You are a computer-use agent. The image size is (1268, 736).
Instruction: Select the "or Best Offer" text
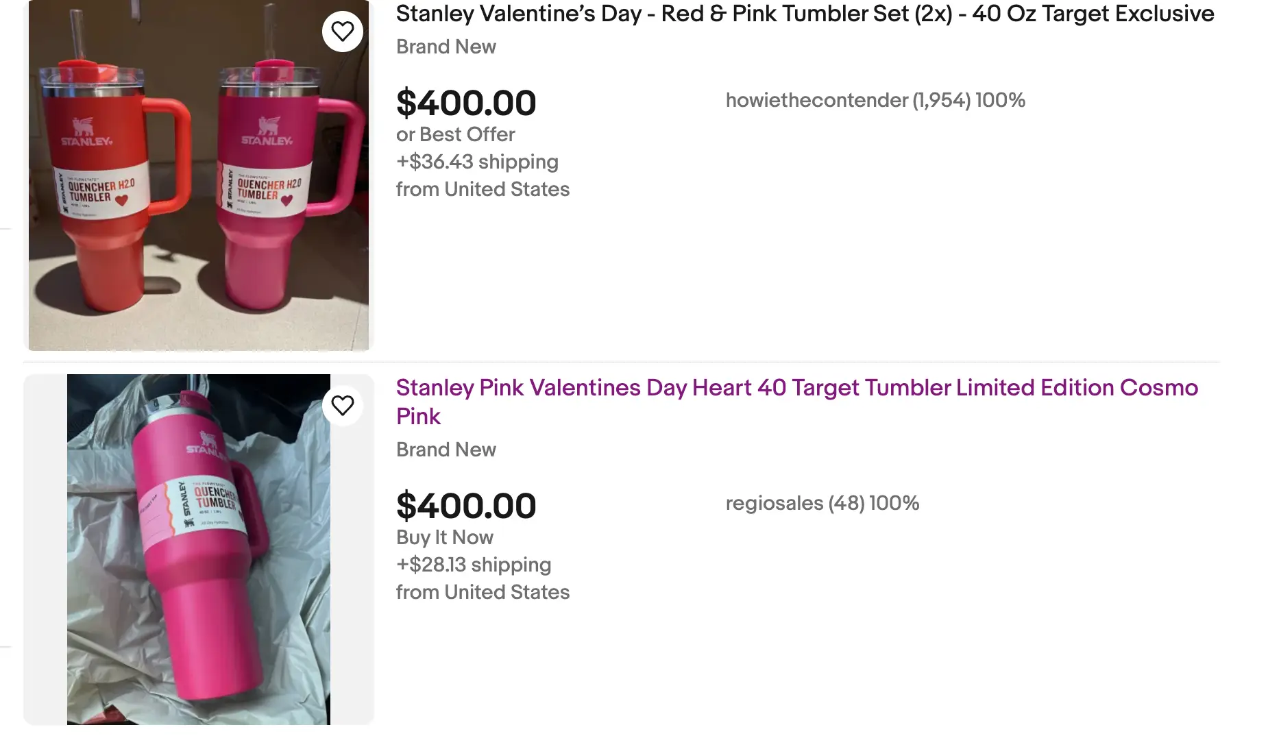point(455,134)
